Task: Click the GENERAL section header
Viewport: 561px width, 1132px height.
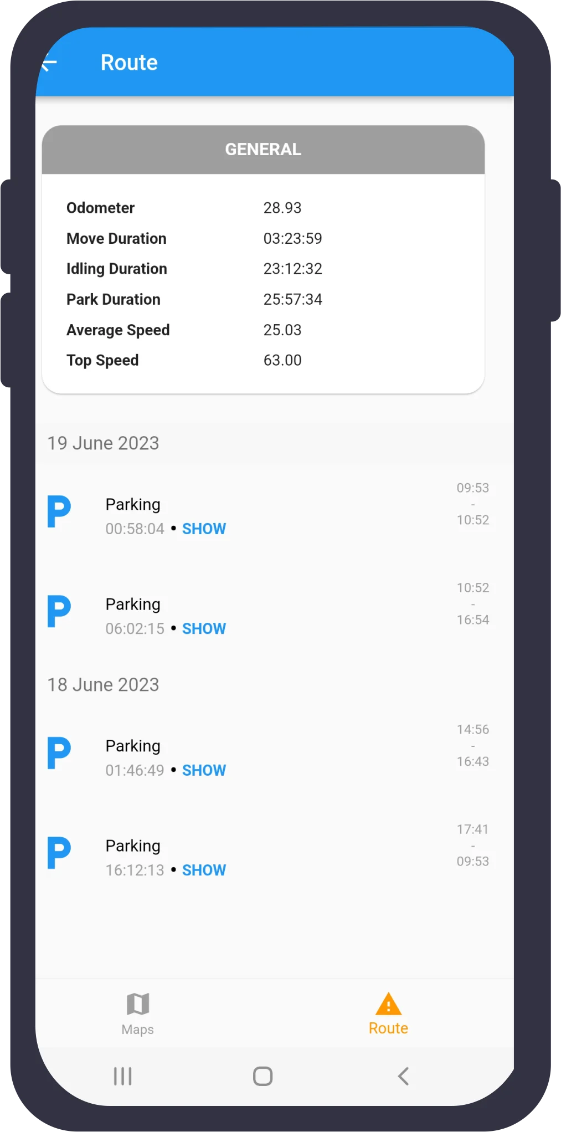Action: tap(263, 150)
